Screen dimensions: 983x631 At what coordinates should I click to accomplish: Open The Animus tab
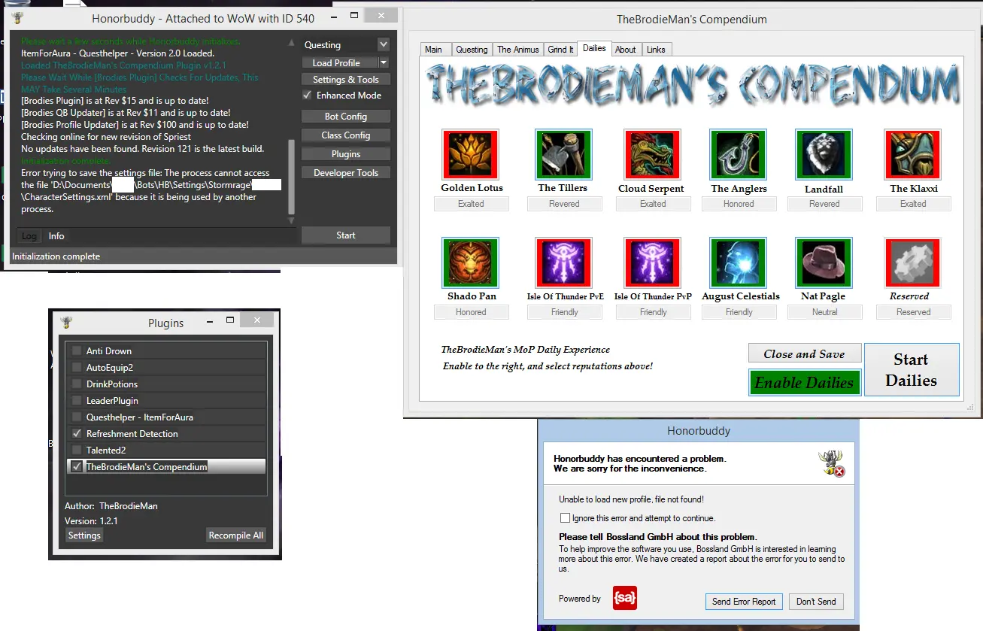pyautogui.click(x=518, y=50)
